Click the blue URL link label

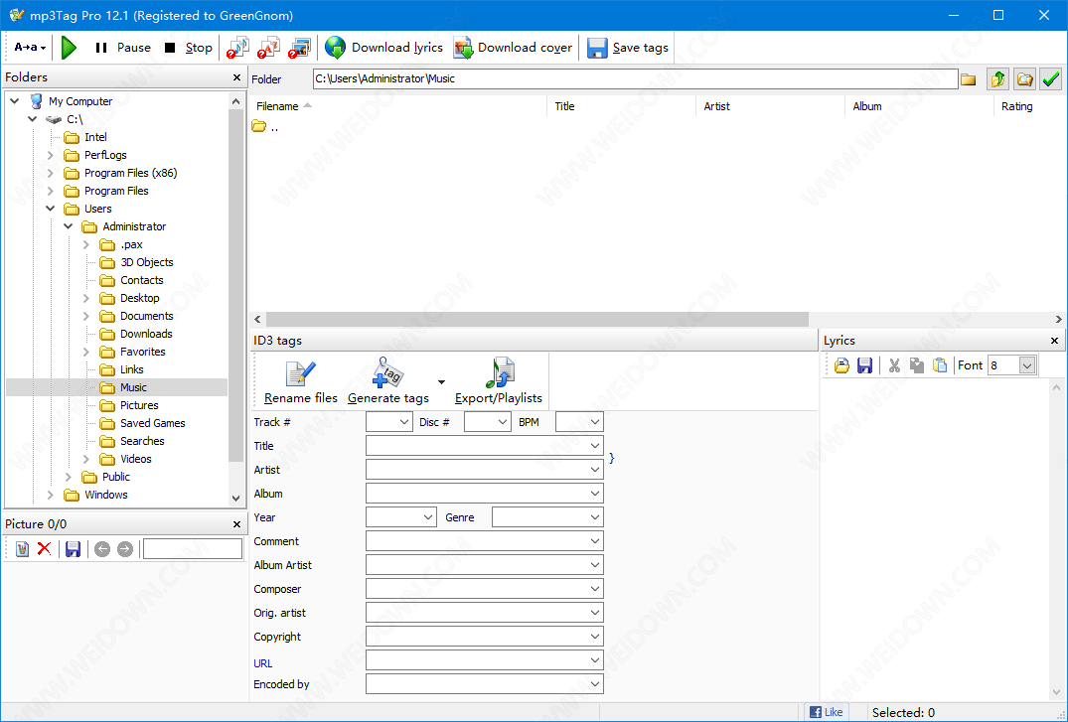(x=263, y=663)
